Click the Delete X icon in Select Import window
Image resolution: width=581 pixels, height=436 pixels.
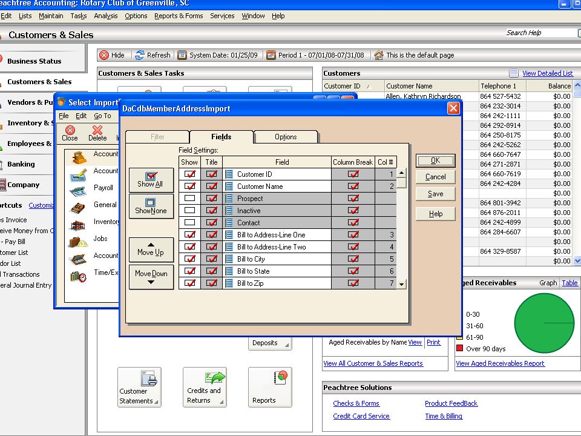point(97,130)
